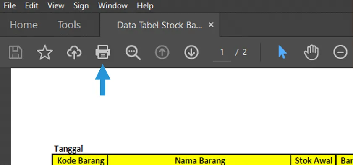The height and width of the screenshot is (165, 353).
Task: Open the Help menu
Action: (145, 5)
